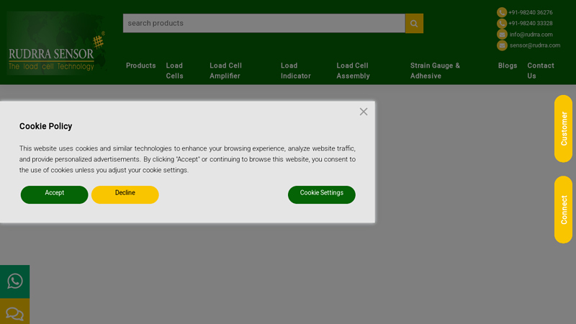The width and height of the screenshot is (576, 324).
Task: Click envelope icon beside sensor@rudrra.com
Action: (x=502, y=45)
